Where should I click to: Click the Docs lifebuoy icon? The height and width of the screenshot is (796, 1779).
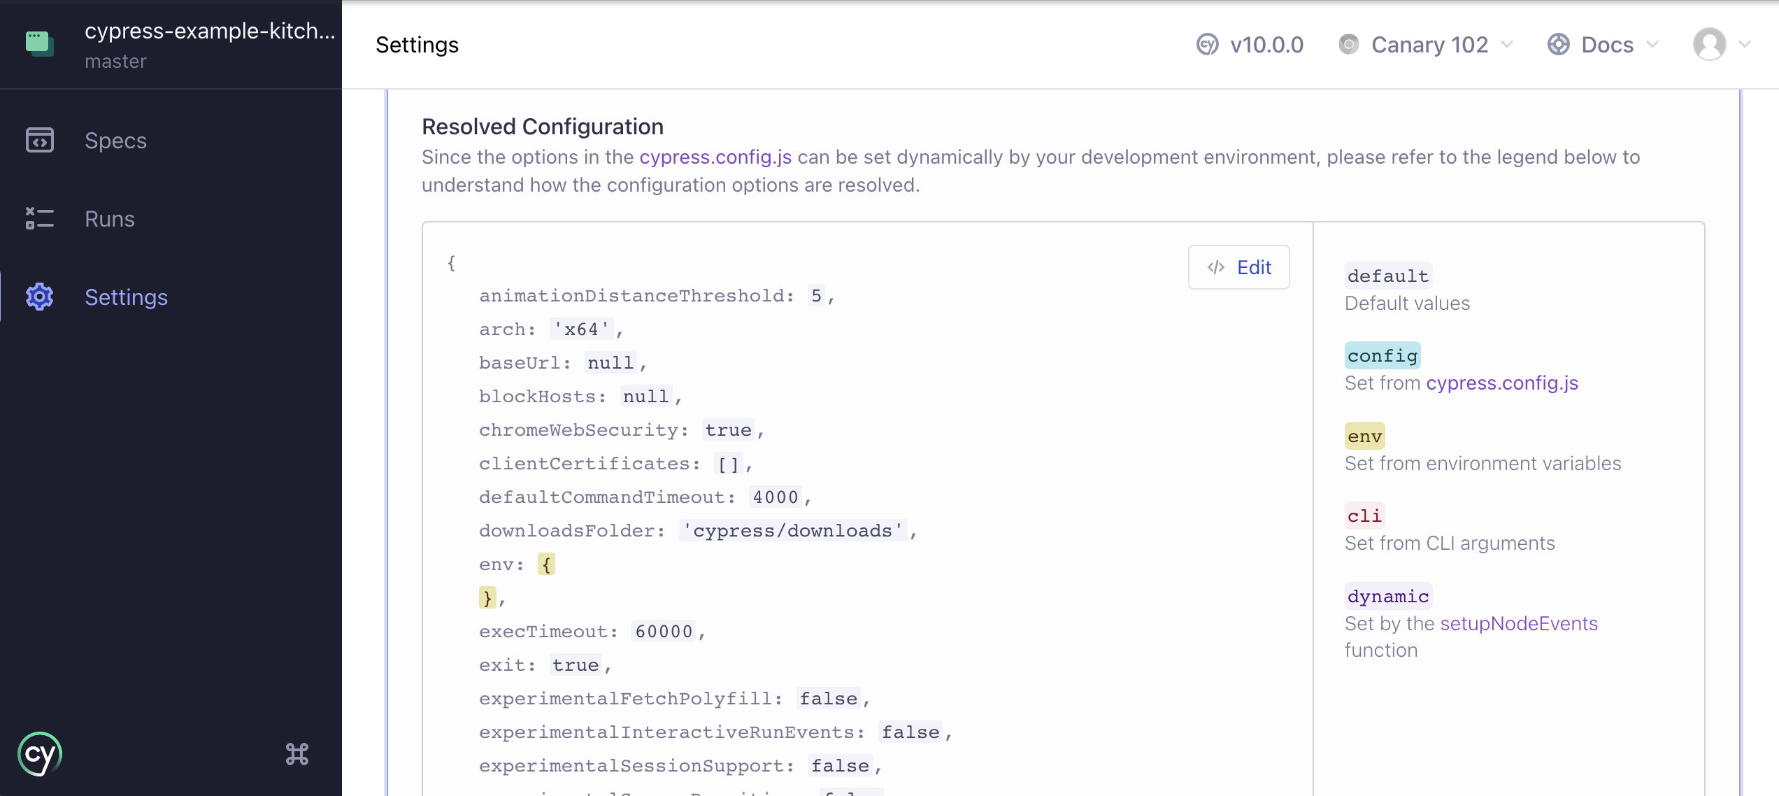[1558, 45]
